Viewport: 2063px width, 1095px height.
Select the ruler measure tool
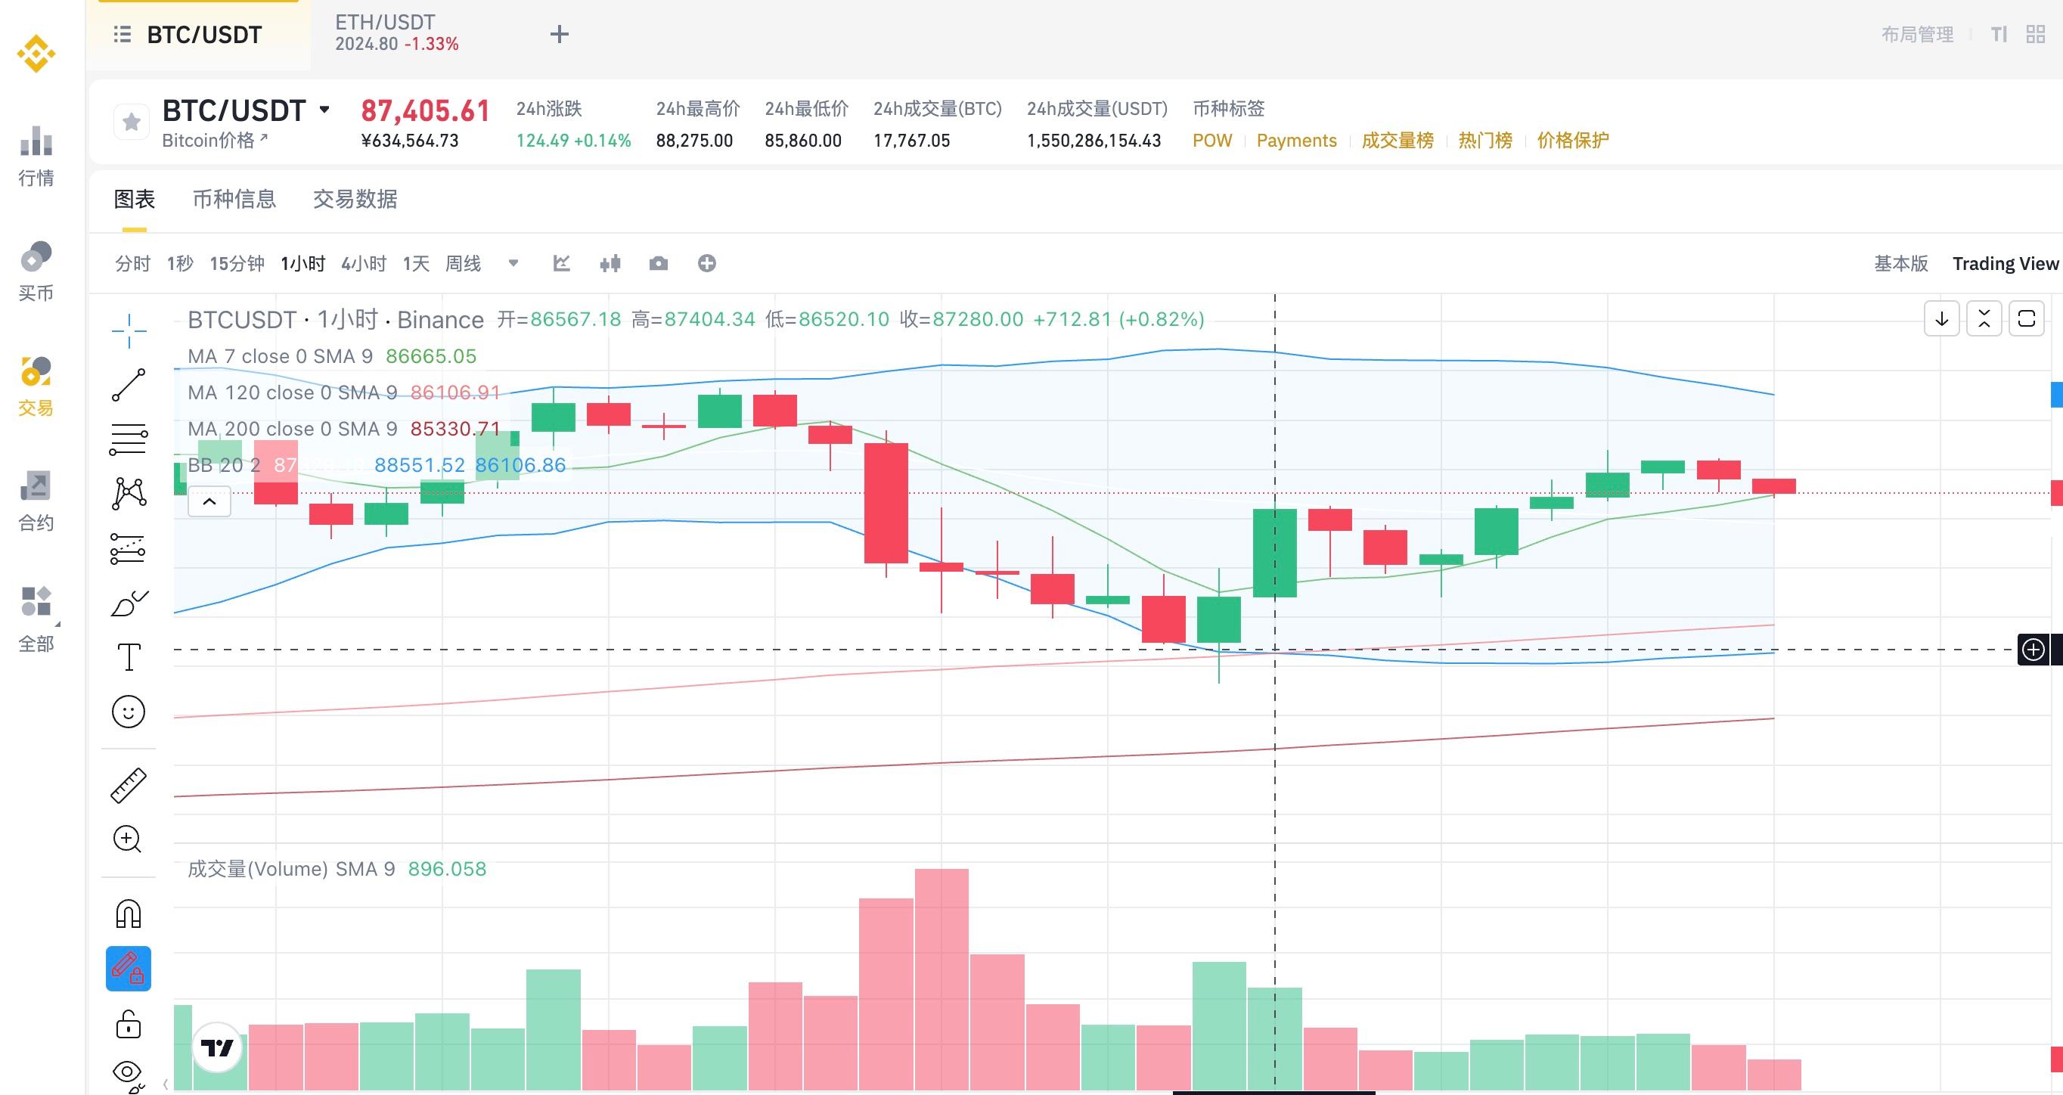[x=128, y=785]
